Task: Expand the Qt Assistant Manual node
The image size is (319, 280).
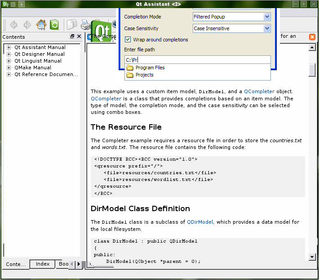Action: 9,47
